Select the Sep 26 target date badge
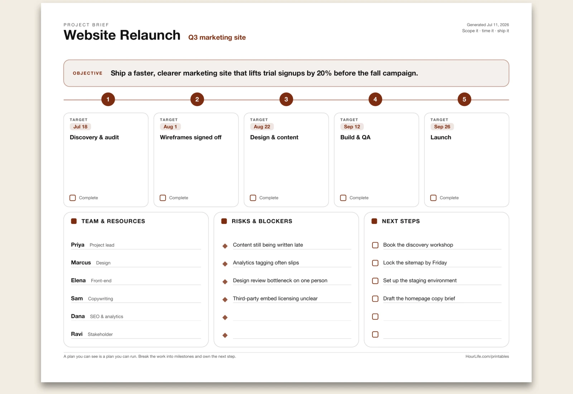 coord(442,126)
